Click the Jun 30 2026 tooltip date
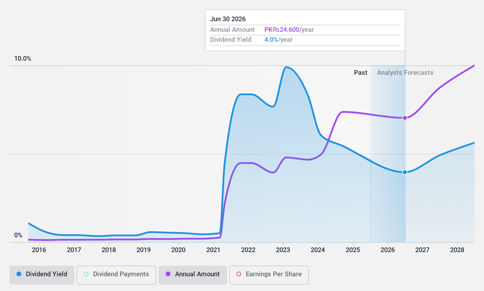 pyautogui.click(x=228, y=19)
